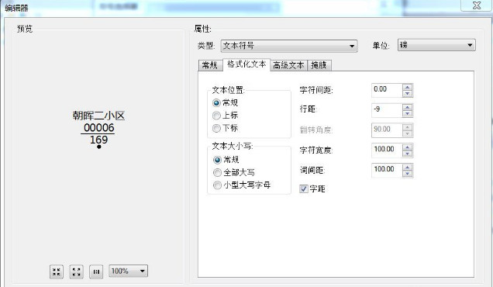Image resolution: width=493 pixels, height=287 pixels.
Task: Decrease 字符间距 with the down arrow
Action: click(x=408, y=93)
